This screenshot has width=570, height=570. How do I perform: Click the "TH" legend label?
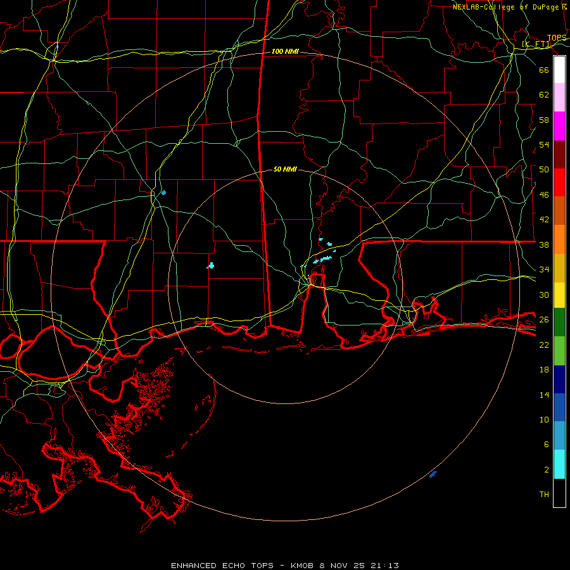[544, 494]
